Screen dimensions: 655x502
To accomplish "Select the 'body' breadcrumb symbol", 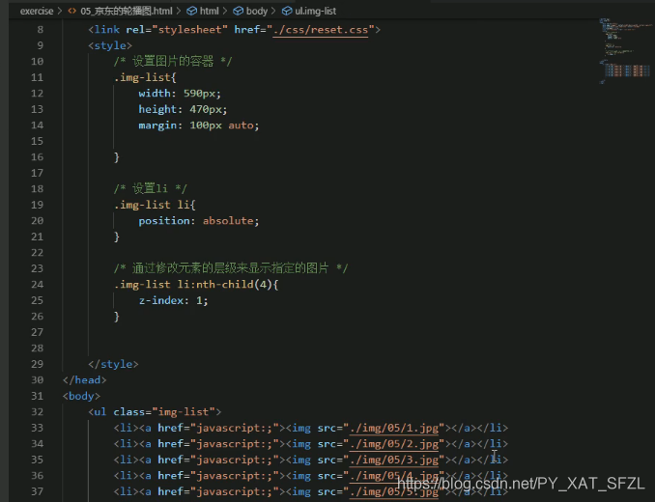I will click(256, 12).
